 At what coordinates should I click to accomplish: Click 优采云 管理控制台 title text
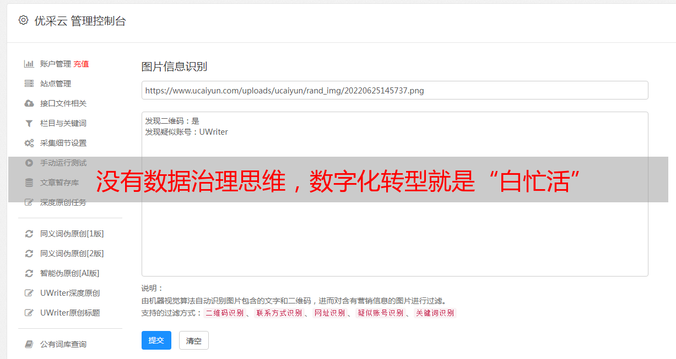80,21
